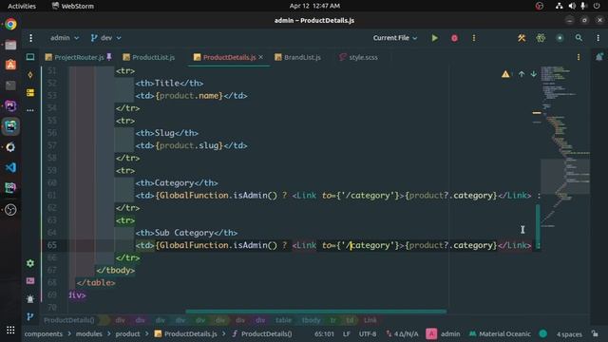
Task: Change UTF-8 file encoding
Action: coord(368,333)
